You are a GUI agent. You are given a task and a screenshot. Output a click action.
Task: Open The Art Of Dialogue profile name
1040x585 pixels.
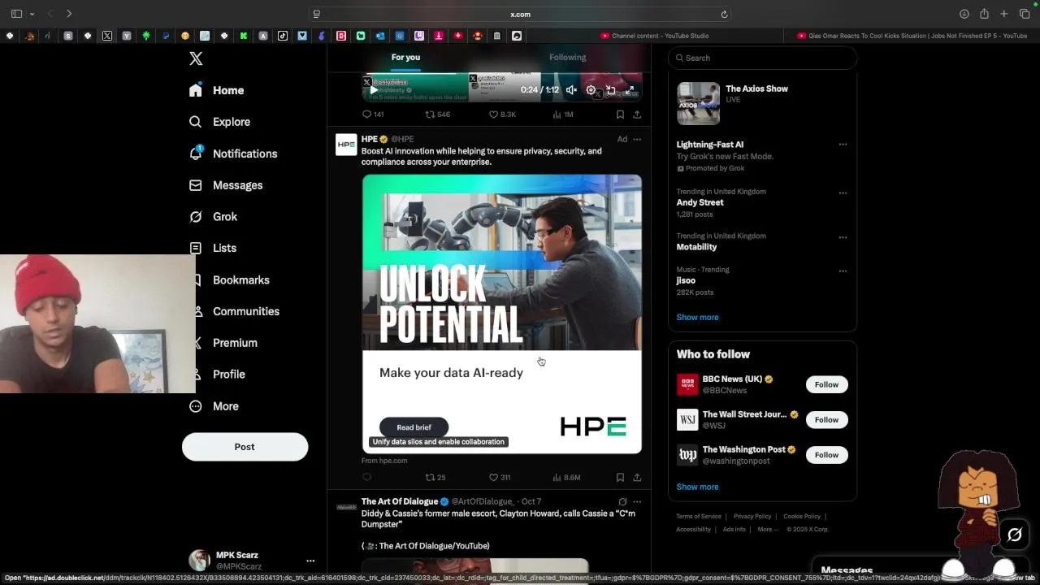click(400, 501)
